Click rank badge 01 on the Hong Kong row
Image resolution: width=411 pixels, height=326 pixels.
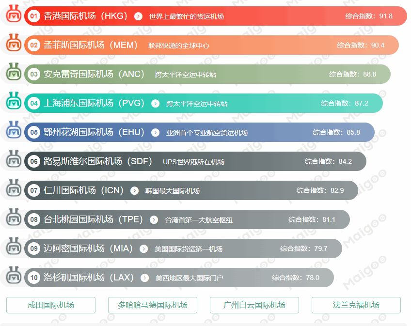click(x=34, y=16)
